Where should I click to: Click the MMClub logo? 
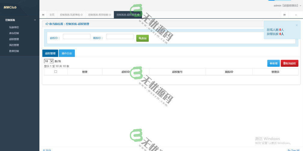click(10, 7)
